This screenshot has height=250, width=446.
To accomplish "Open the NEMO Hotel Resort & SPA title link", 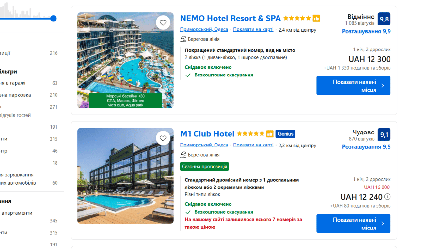I will click(x=230, y=18).
